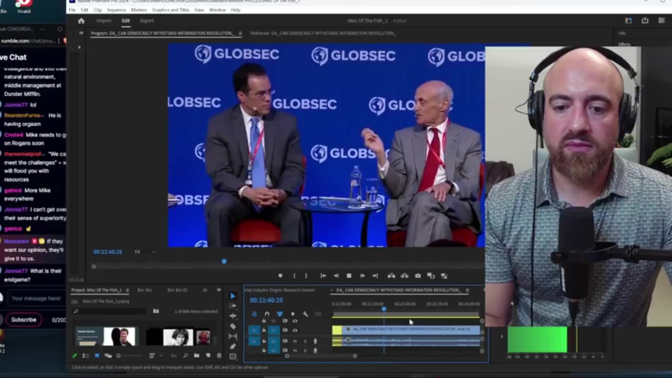The image size is (672, 378).
Task: Click Mark In in program monitor
Action: [x=295, y=276]
